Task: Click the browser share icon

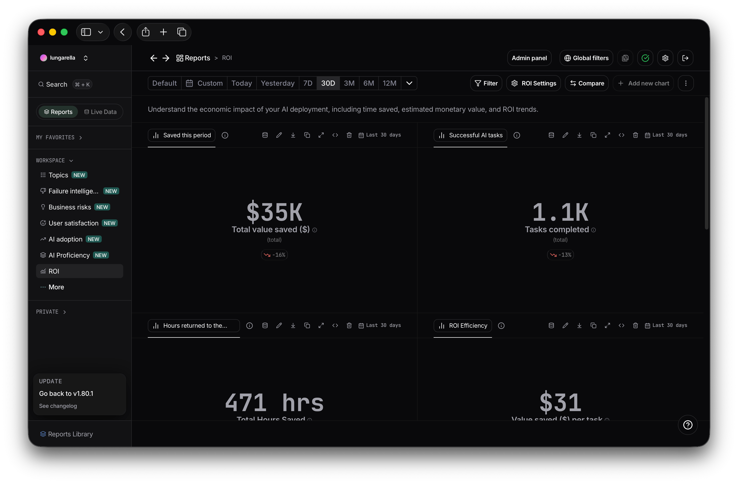Action: 146,32
